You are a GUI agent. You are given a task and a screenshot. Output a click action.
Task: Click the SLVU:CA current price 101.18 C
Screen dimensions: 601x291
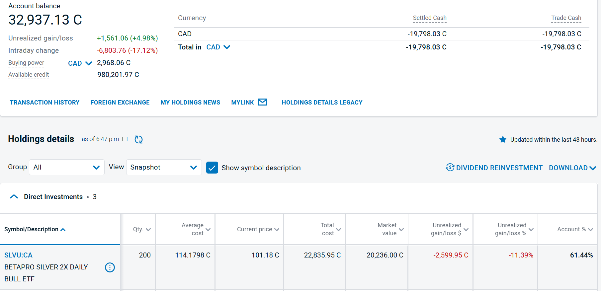pos(265,255)
